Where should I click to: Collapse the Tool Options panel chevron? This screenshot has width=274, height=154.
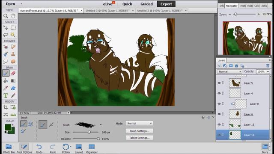pyautogui.click(x=213, y=117)
